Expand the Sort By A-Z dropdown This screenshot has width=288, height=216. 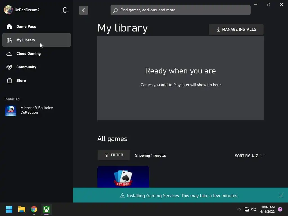[x=250, y=156]
